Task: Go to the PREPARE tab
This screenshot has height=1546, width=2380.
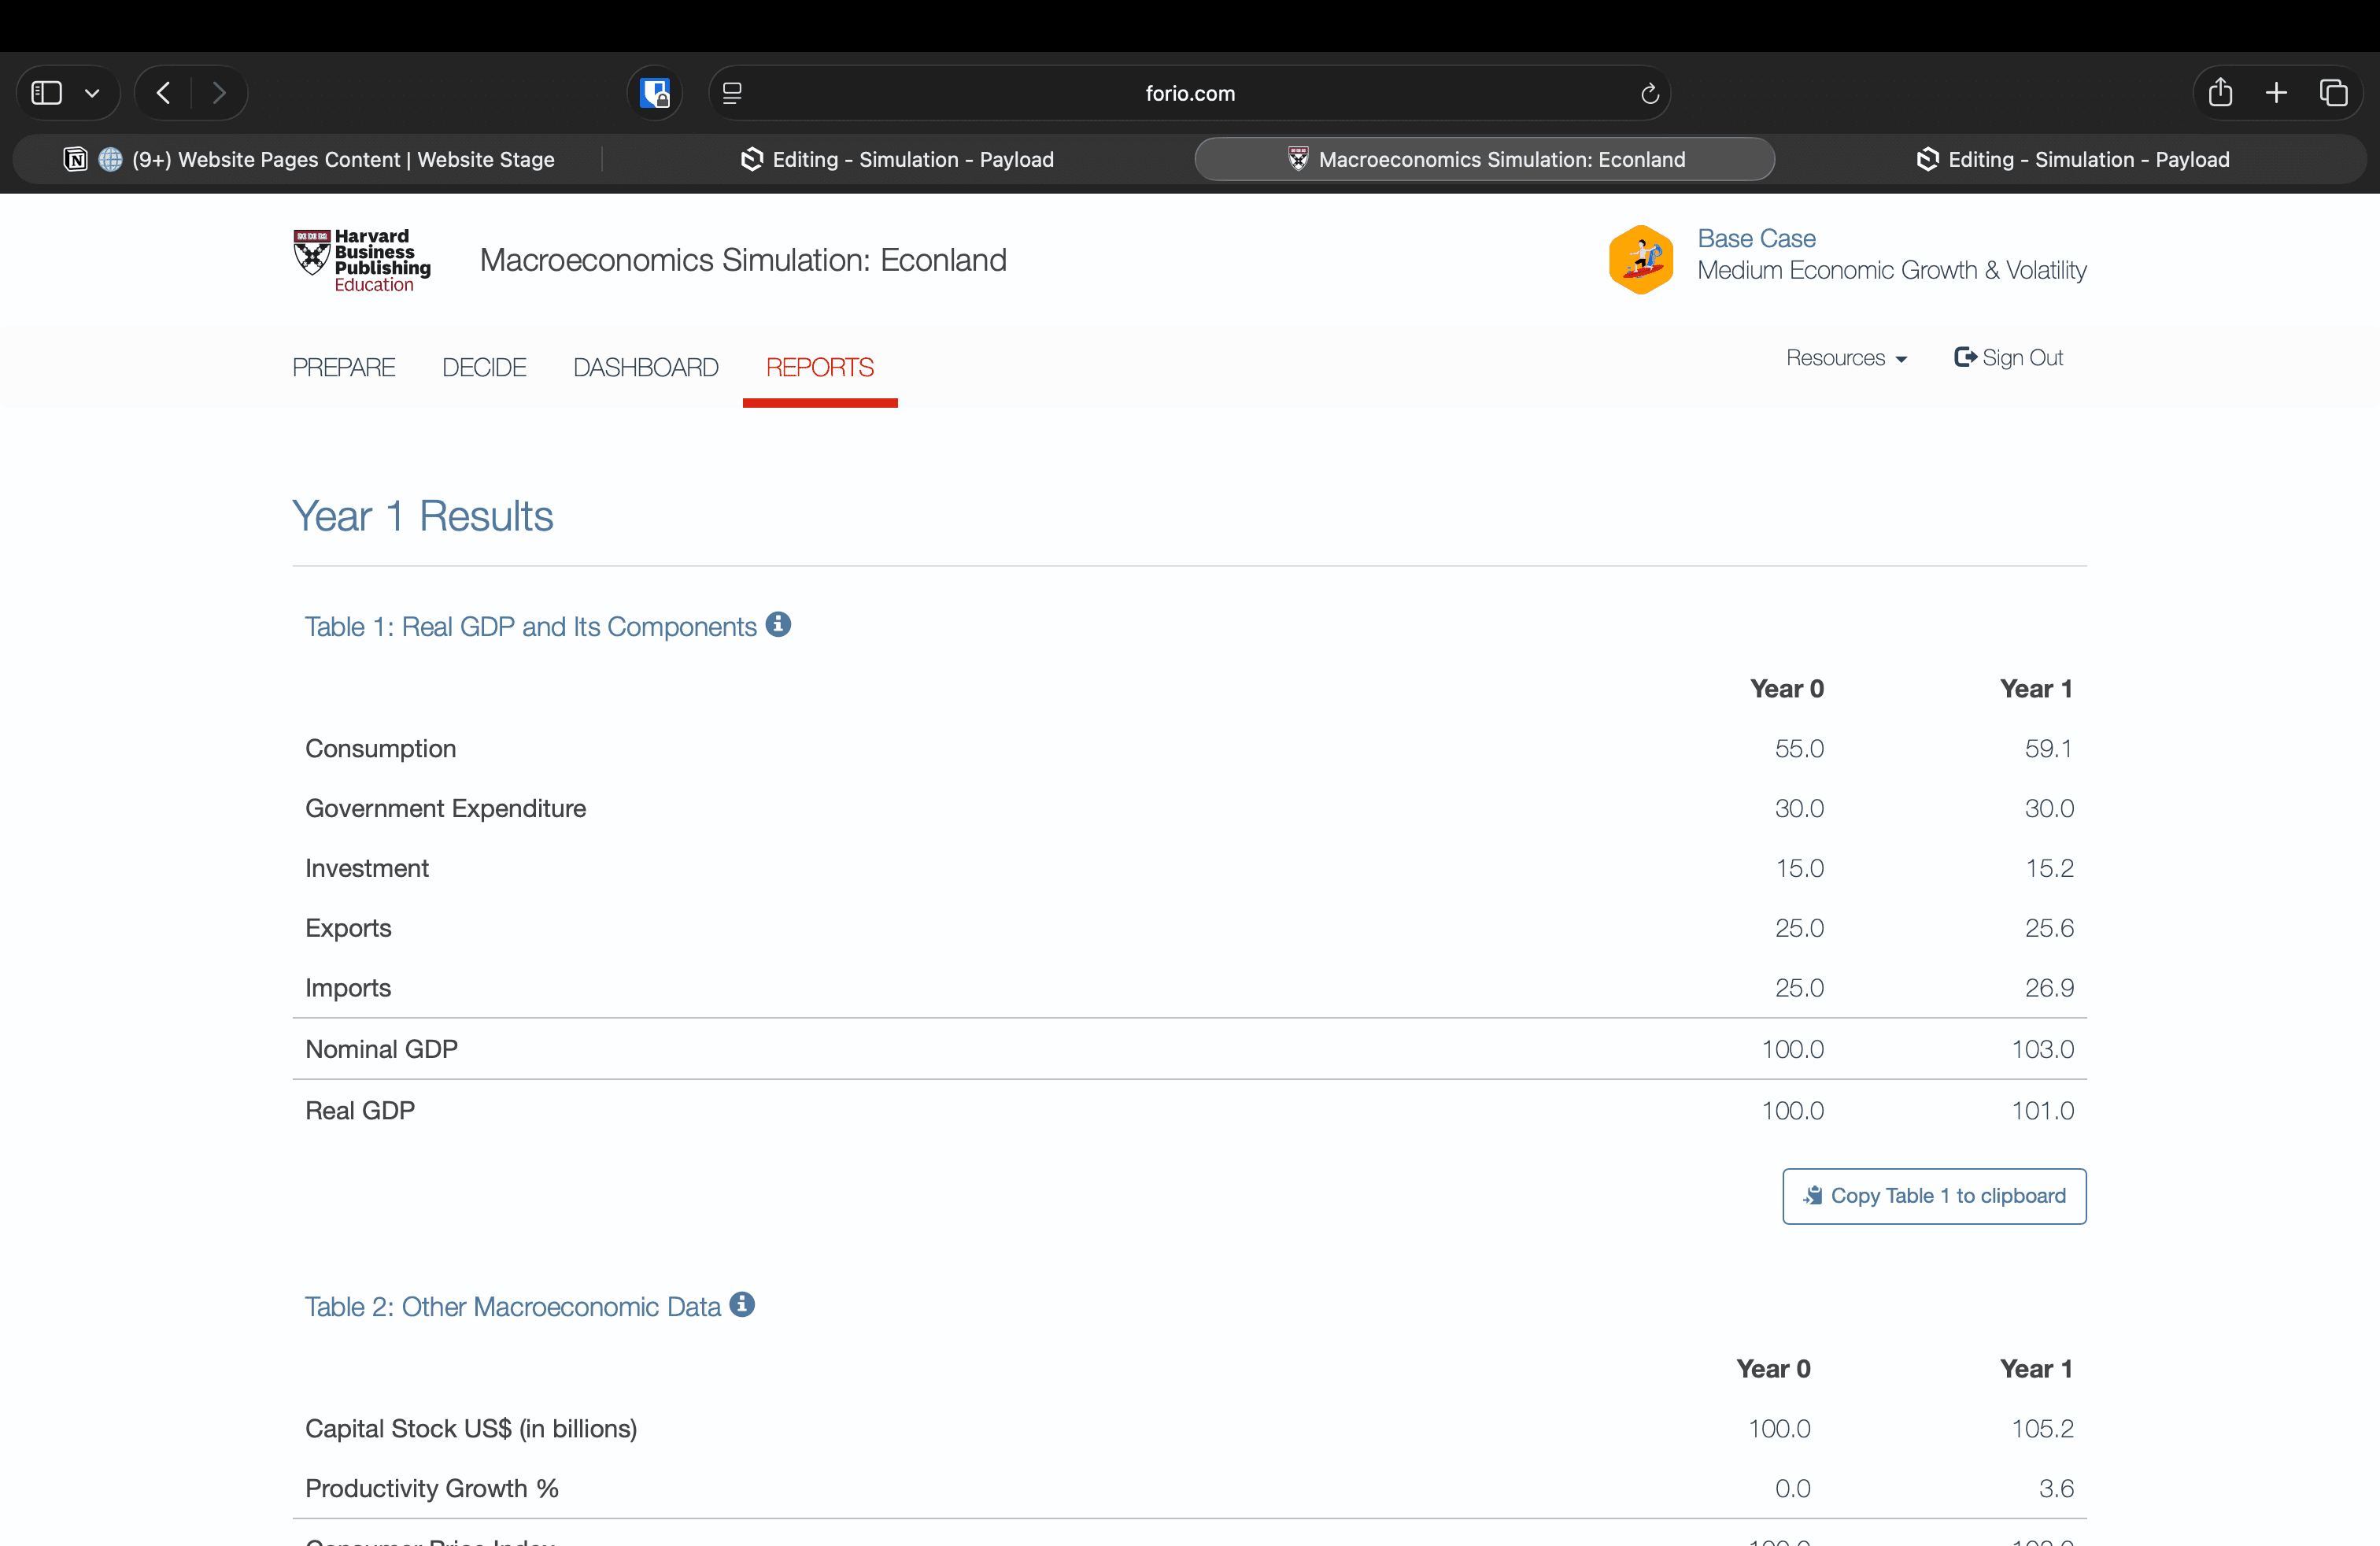Action: tap(343, 367)
